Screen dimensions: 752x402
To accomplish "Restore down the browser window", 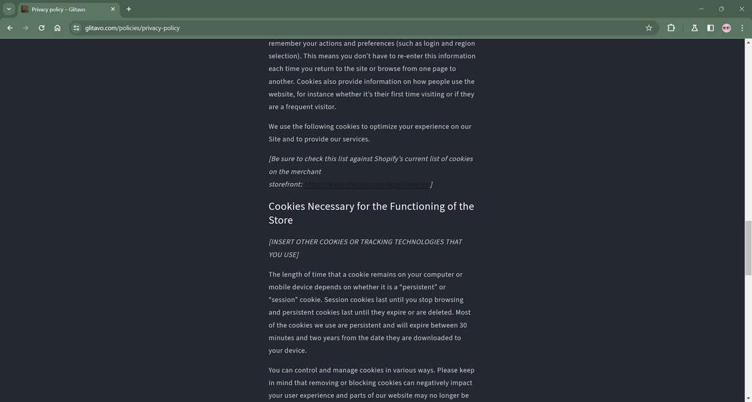I will tap(721, 9).
